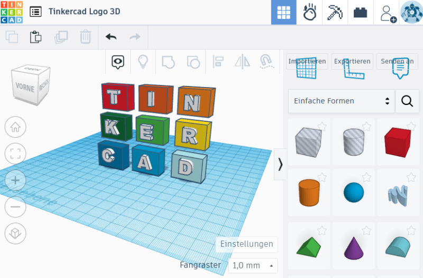The width and height of the screenshot is (423, 278).
Task: Toggle the notes lightbulb icon
Action: 143,62
